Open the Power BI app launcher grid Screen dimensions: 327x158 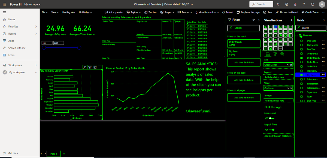4,4
